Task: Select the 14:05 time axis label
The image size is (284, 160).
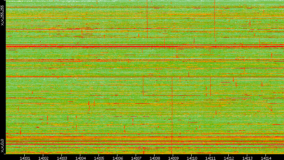Action: tap(99, 158)
